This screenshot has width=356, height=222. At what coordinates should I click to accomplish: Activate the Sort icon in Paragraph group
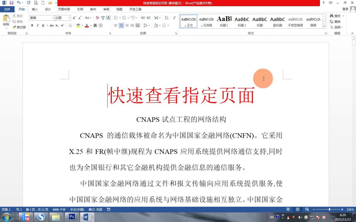click(x=166, y=18)
